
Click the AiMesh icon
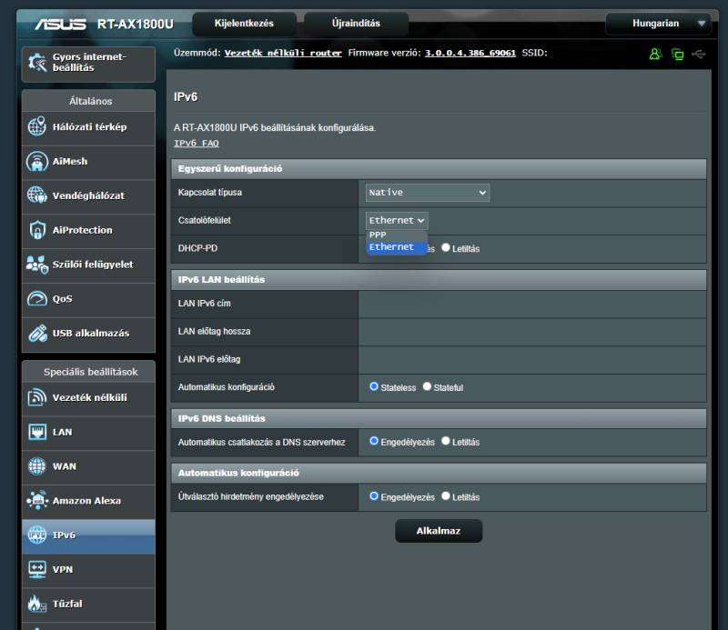37,161
